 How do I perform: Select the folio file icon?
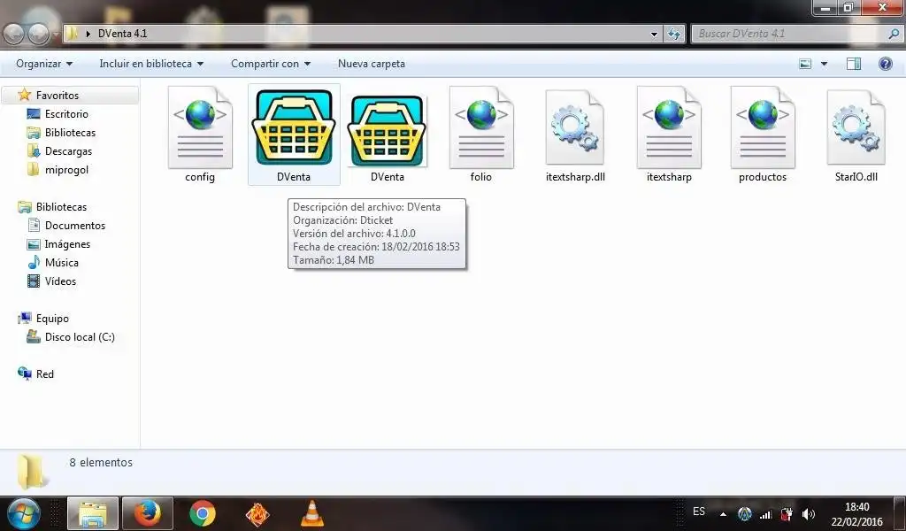[x=480, y=127]
